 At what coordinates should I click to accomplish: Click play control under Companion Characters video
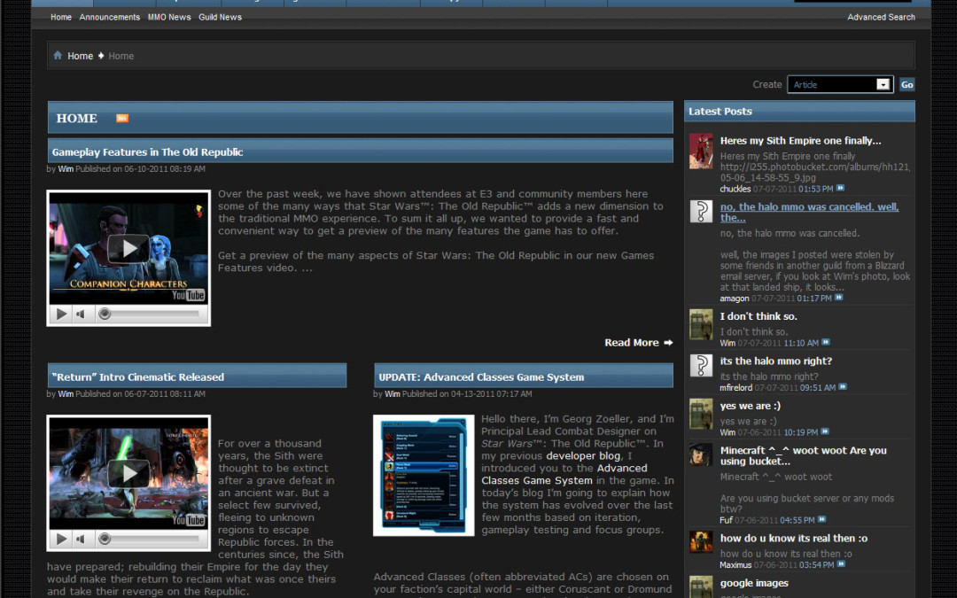(x=62, y=315)
